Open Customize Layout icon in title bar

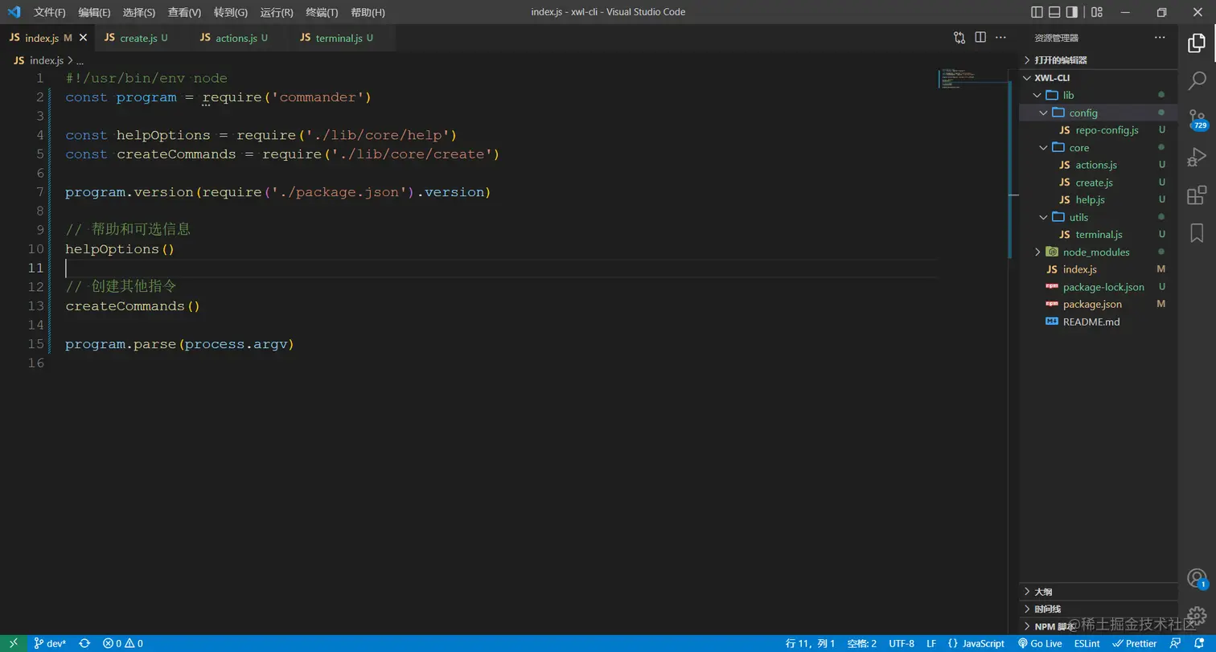(x=1096, y=12)
